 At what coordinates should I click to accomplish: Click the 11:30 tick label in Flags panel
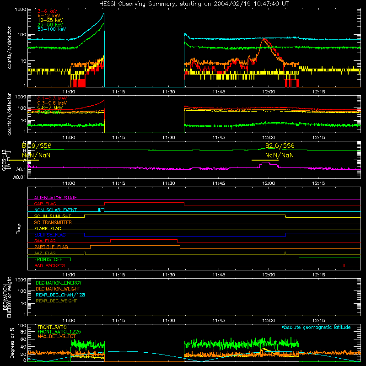click(x=168, y=275)
